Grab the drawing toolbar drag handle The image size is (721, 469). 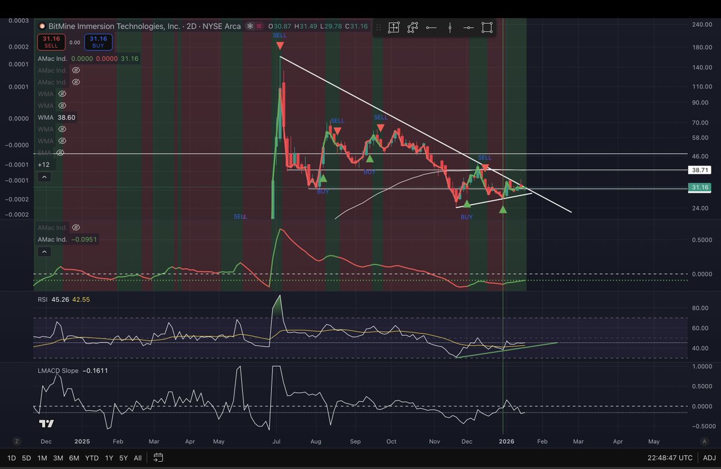point(378,28)
